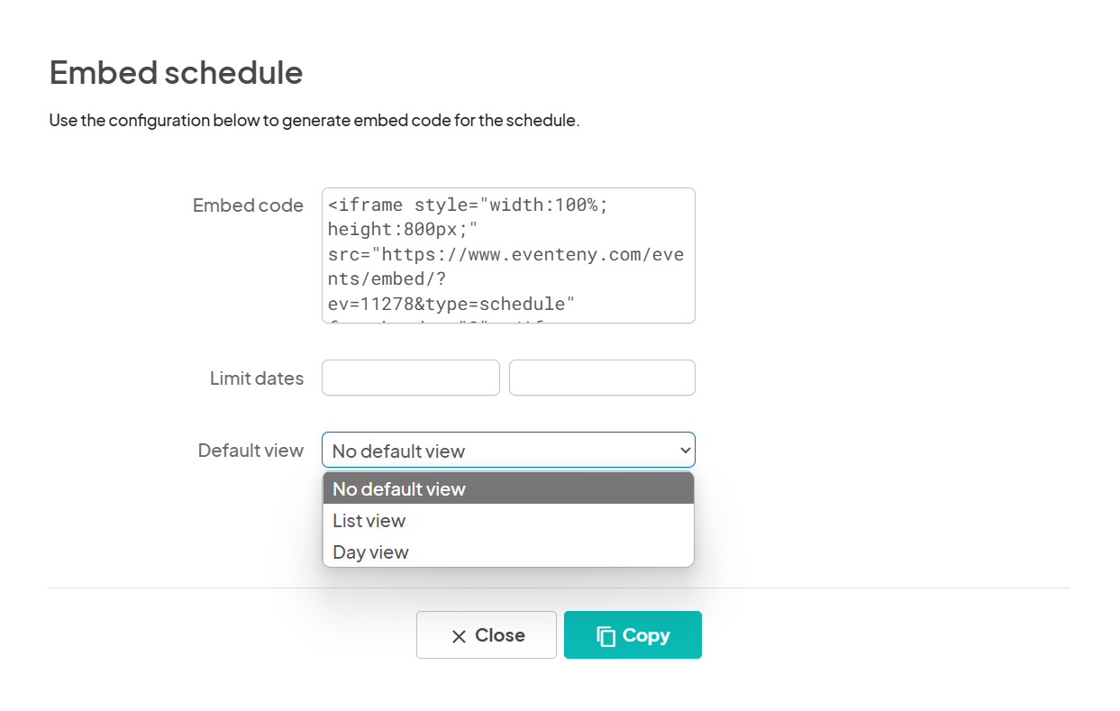Click the X icon on the Close button
This screenshot has height=711, width=1120.
[459, 636]
